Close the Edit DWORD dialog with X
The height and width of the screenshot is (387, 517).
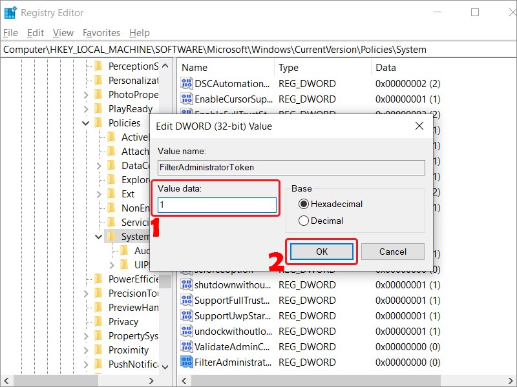[x=419, y=126]
